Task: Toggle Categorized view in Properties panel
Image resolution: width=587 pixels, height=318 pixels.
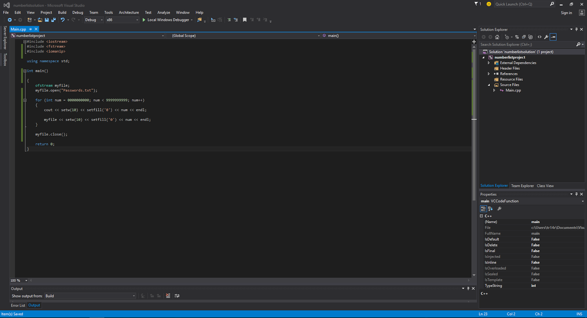Action: (484, 209)
